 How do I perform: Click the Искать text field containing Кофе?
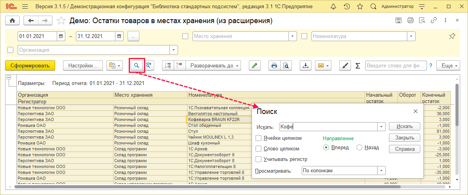pyautogui.click(x=328, y=126)
